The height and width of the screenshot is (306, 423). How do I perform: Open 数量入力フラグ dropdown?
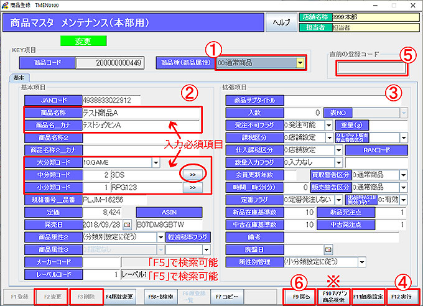tap(339, 162)
